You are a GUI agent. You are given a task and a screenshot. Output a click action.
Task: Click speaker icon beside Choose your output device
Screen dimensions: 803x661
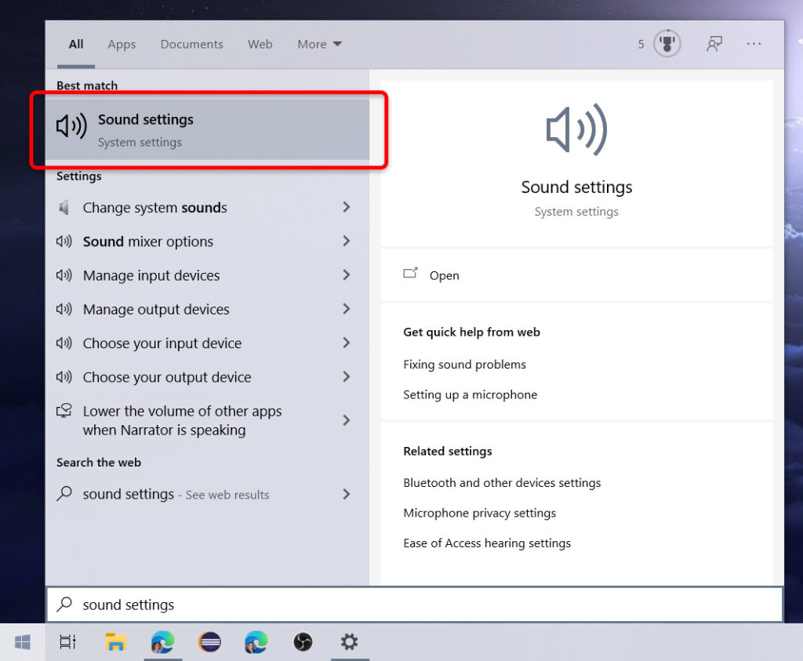[64, 377]
